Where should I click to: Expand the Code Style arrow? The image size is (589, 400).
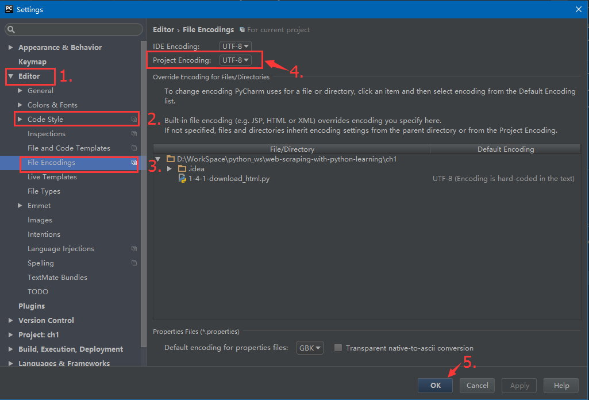(20, 119)
